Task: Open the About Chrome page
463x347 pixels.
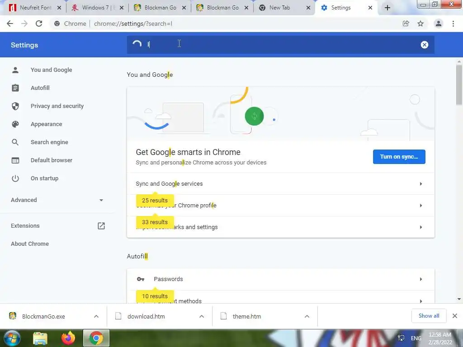Action: 30,244
